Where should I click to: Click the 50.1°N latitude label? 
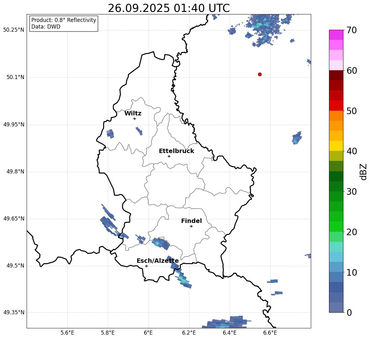[x=15, y=77]
